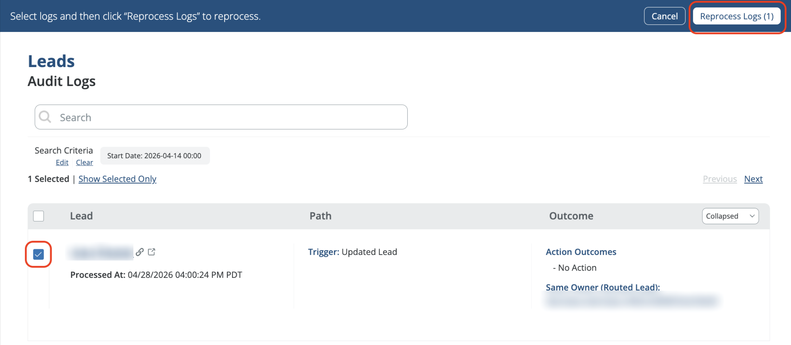Go to the Next page of logs
The height and width of the screenshot is (345, 791).
coord(753,179)
